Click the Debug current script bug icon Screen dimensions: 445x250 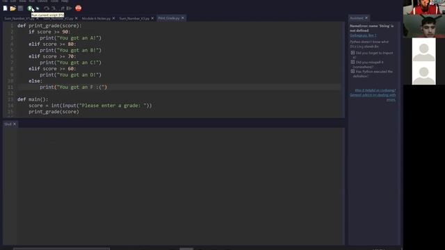tap(37, 8)
